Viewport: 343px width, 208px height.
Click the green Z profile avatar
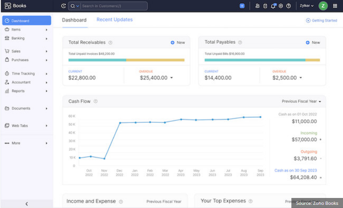pos(323,6)
